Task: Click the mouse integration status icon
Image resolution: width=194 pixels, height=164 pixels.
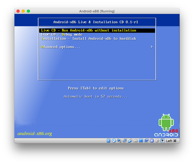Action: 157,141
